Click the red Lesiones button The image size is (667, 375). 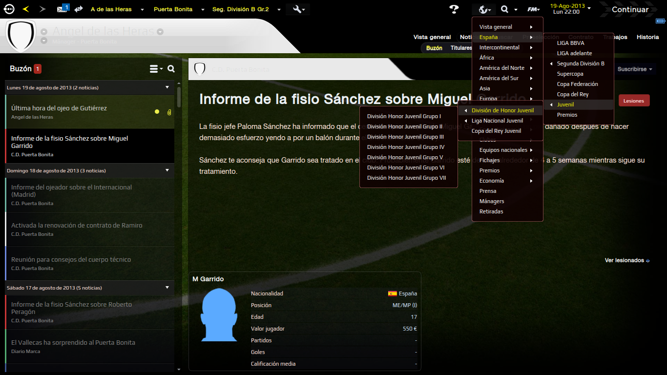tap(634, 101)
